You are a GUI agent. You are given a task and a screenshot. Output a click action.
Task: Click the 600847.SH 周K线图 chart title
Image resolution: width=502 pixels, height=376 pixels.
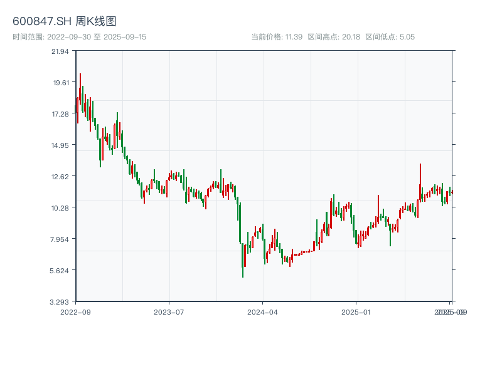pyautogui.click(x=65, y=21)
